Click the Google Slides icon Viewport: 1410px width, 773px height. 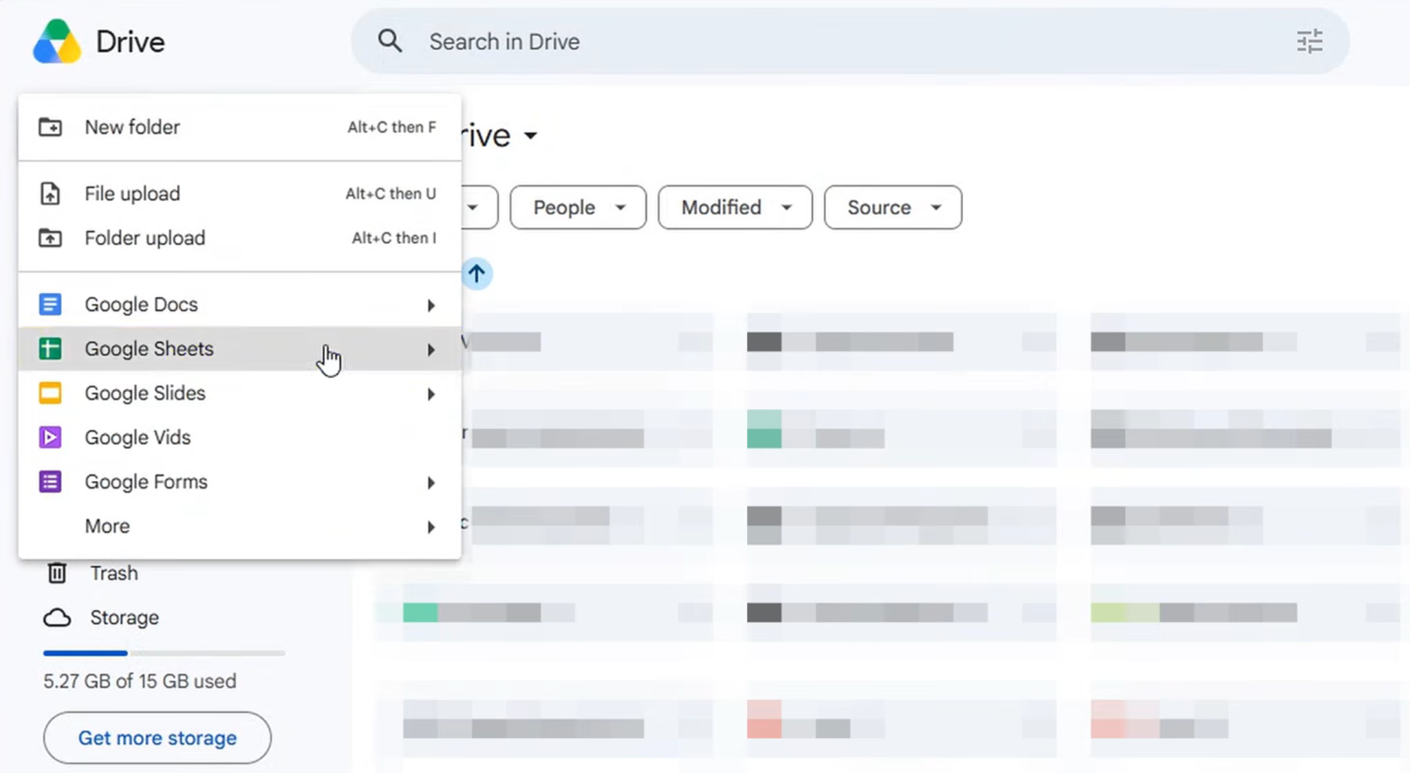(x=50, y=393)
